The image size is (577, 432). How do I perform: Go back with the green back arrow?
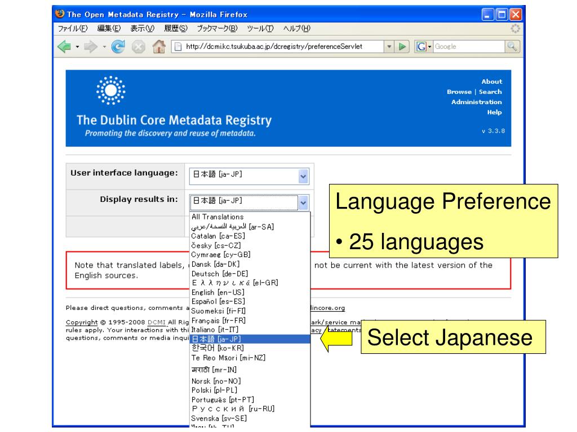click(x=64, y=47)
